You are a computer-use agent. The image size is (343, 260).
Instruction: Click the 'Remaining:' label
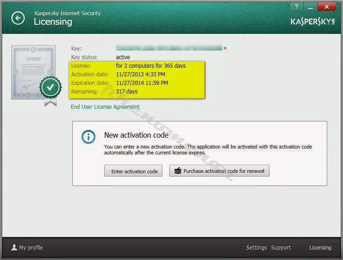(85, 91)
